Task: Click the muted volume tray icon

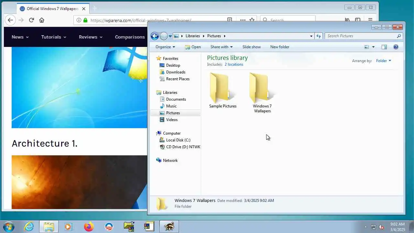Action: pos(381,227)
